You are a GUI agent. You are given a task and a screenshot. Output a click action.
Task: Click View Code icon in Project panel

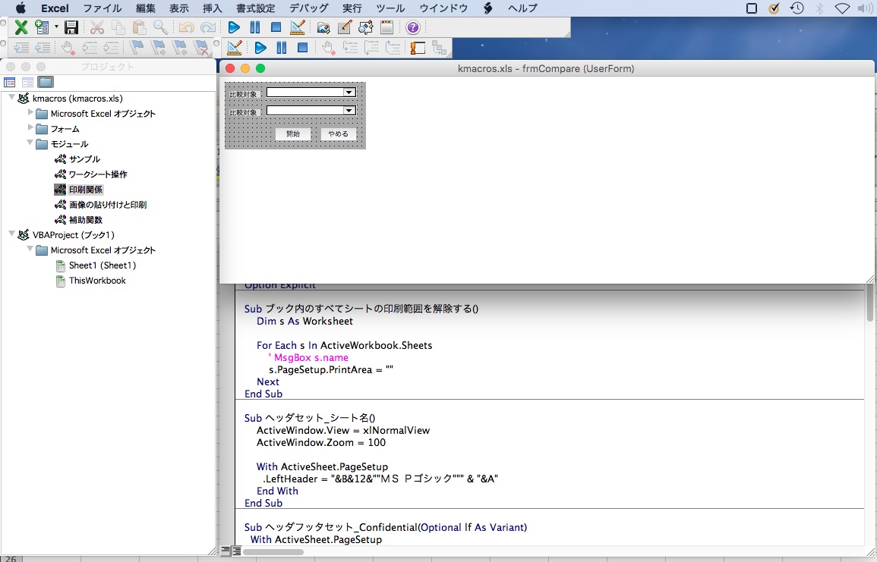click(10, 82)
